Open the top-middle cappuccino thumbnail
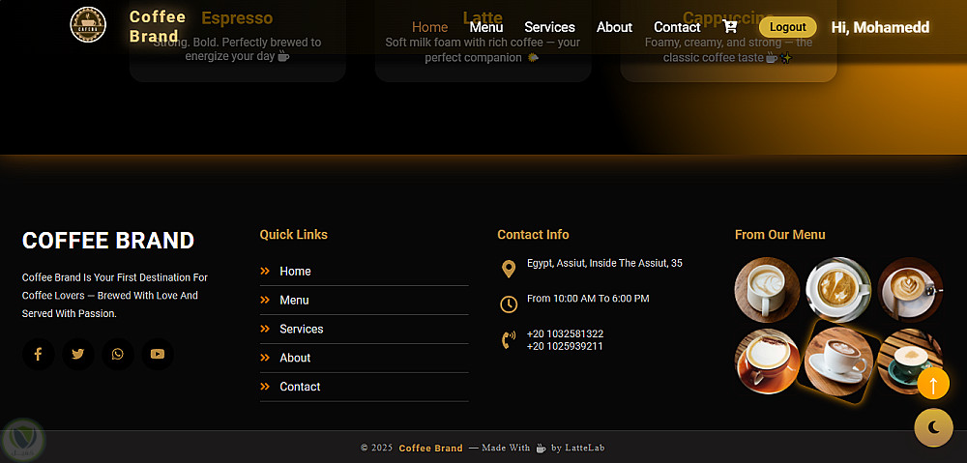Screen dimensions: 967x463 [838, 290]
